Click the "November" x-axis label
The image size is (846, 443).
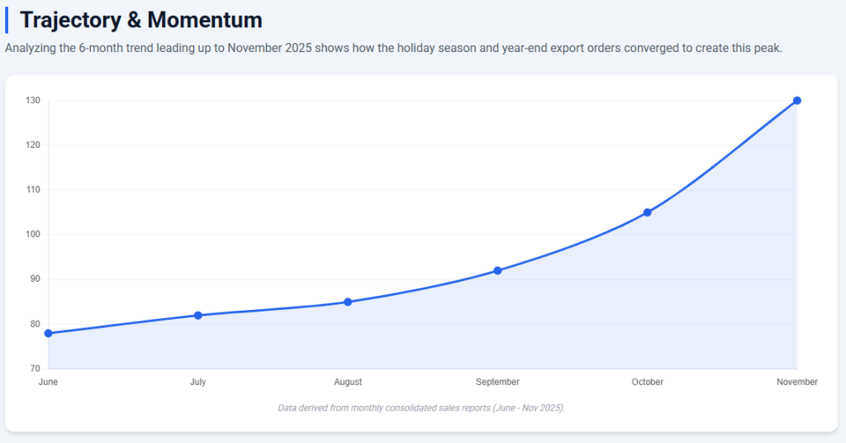tap(796, 382)
